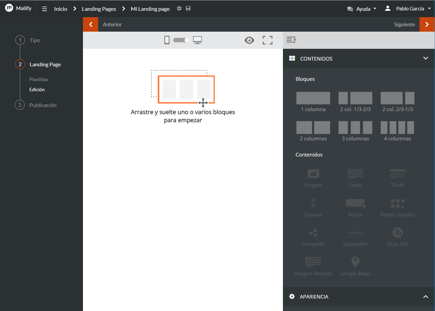Click the Espacio content icon
Image resolution: width=435 pixels, height=311 pixels.
coord(313,203)
